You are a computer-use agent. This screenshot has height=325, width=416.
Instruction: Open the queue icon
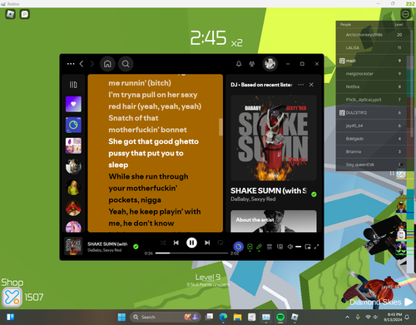[x=270, y=247]
